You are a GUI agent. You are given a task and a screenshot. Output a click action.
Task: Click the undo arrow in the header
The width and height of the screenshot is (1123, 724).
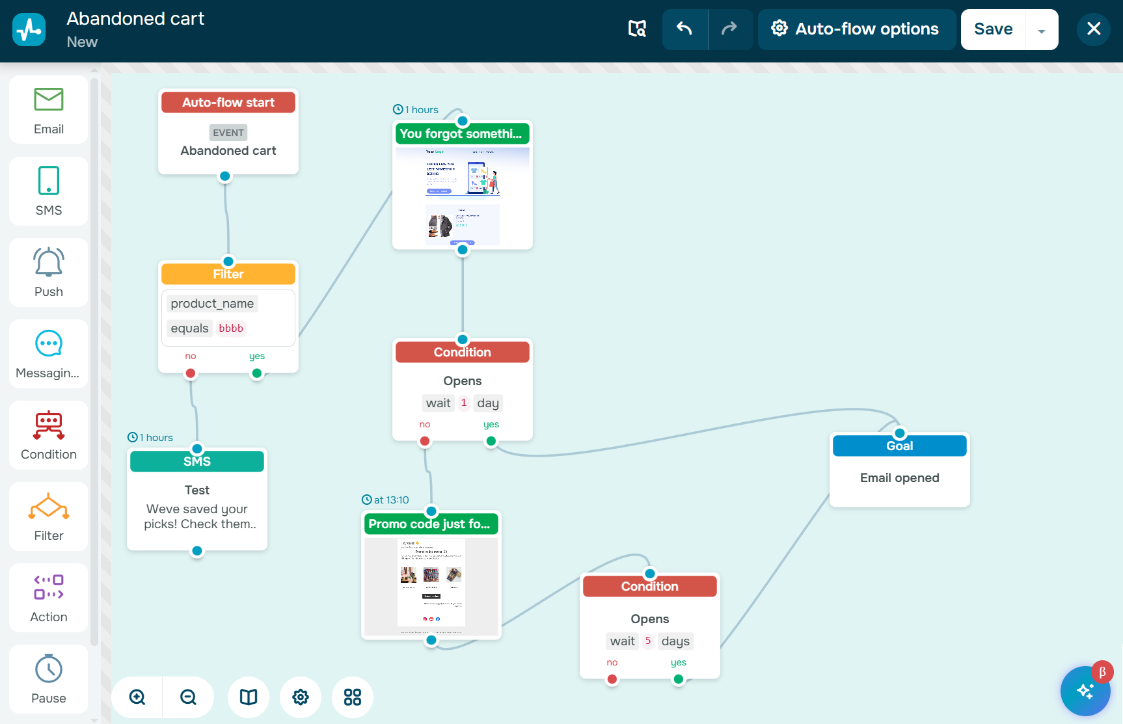click(684, 29)
